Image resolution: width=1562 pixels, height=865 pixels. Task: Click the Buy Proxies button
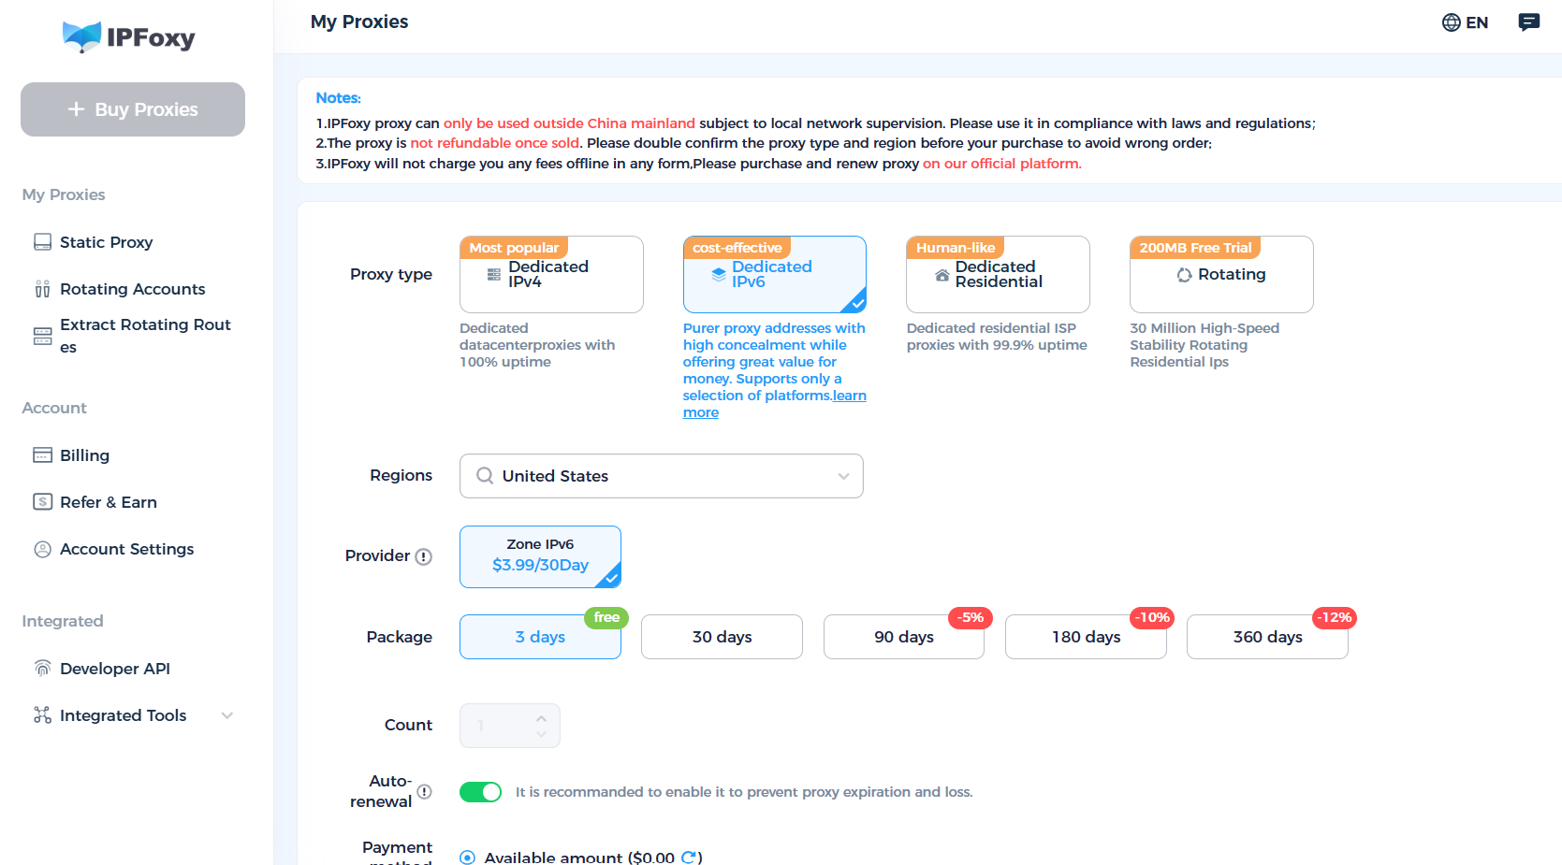tap(133, 109)
